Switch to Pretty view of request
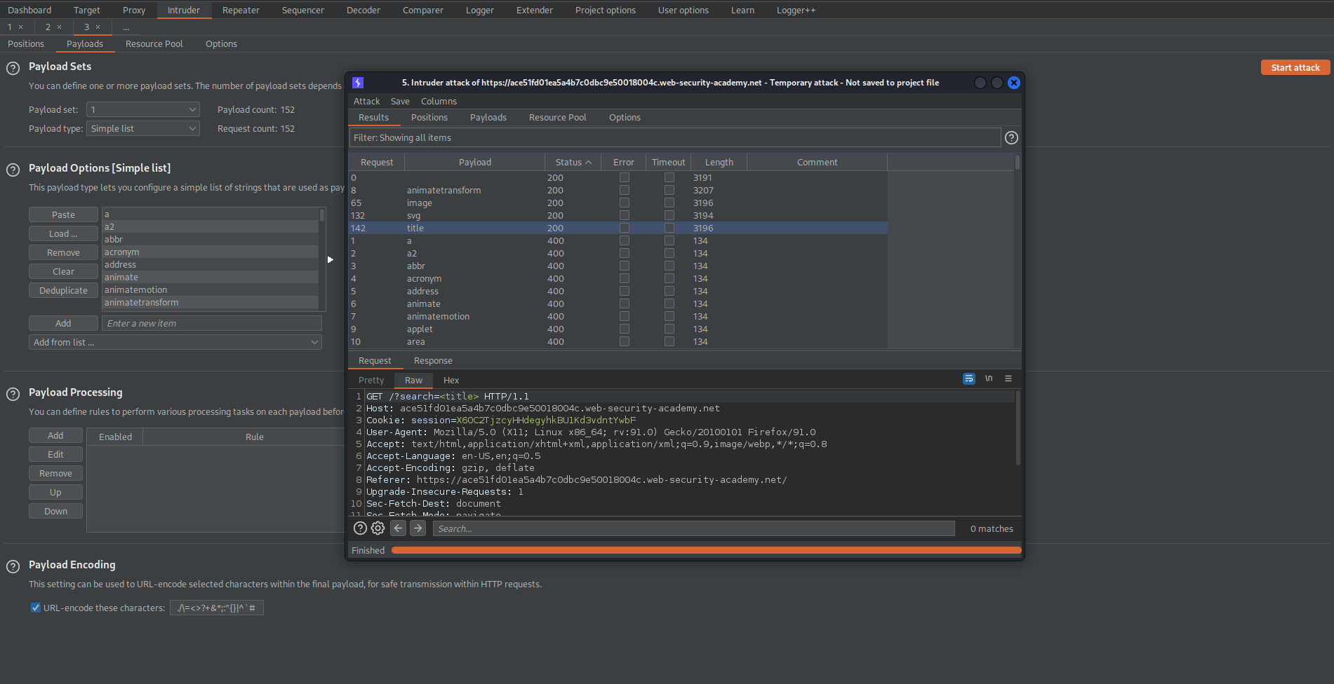 [x=371, y=381]
